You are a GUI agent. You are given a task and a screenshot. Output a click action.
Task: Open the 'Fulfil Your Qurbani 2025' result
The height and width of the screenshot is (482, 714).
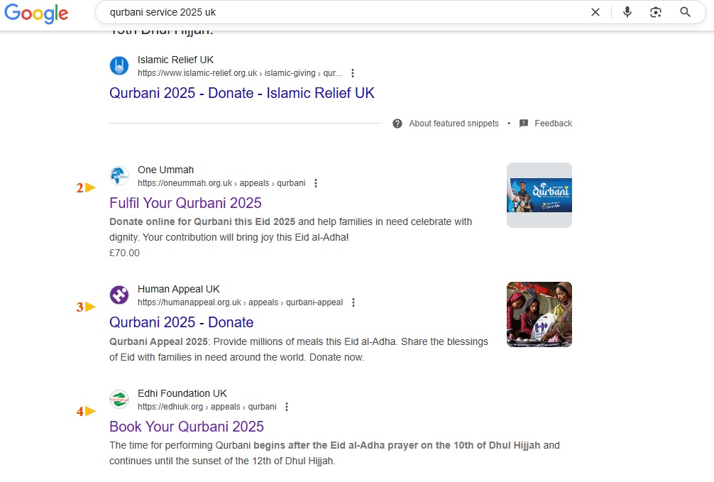(x=185, y=203)
